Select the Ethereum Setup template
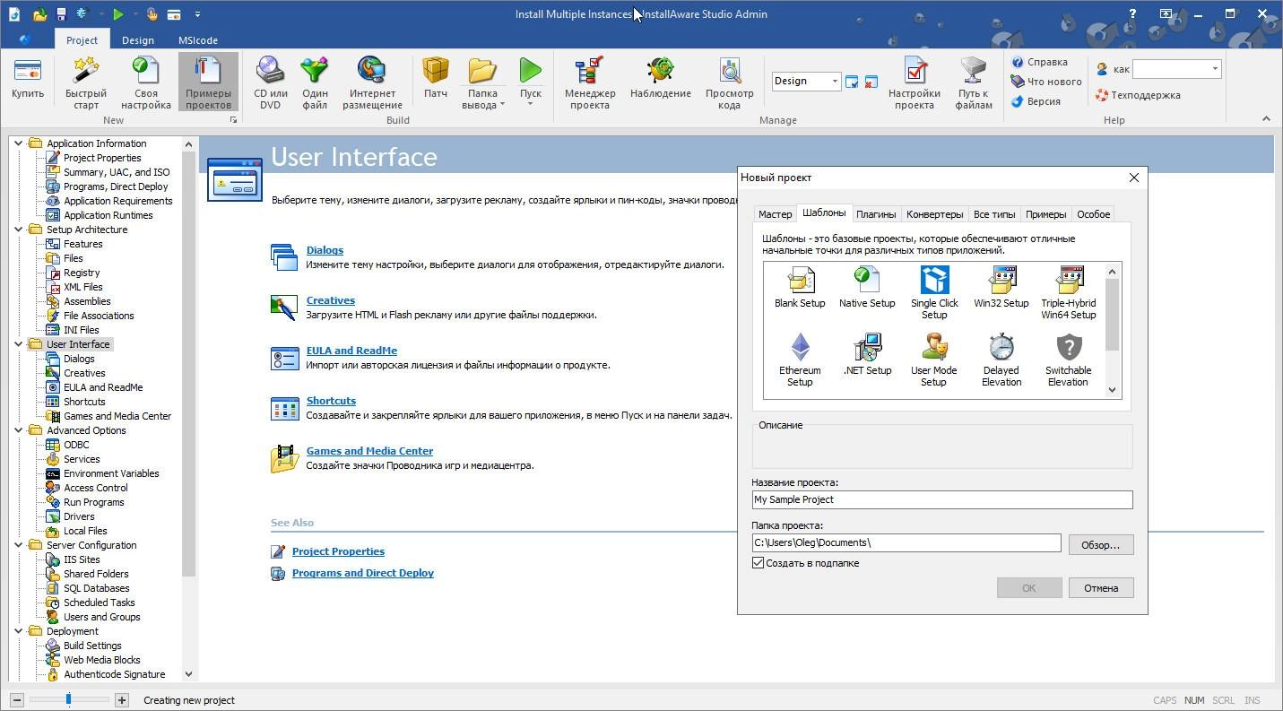 coord(799,360)
